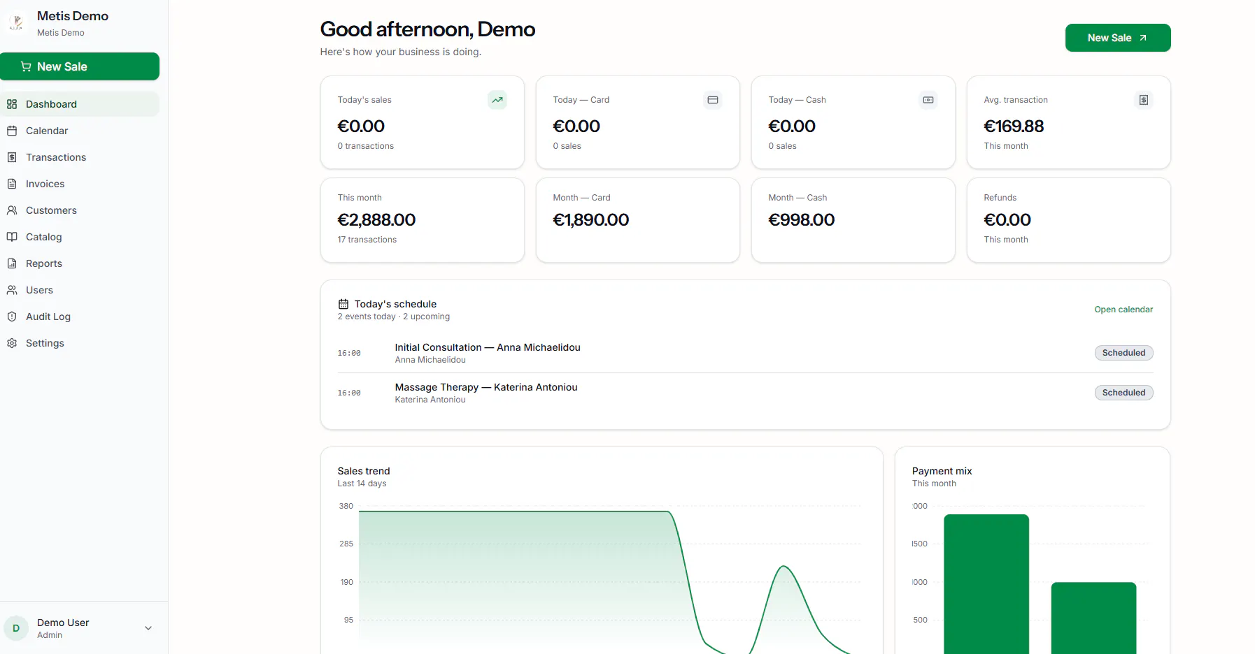
Task: Click the Today's sales €0.00 value
Action: (361, 126)
